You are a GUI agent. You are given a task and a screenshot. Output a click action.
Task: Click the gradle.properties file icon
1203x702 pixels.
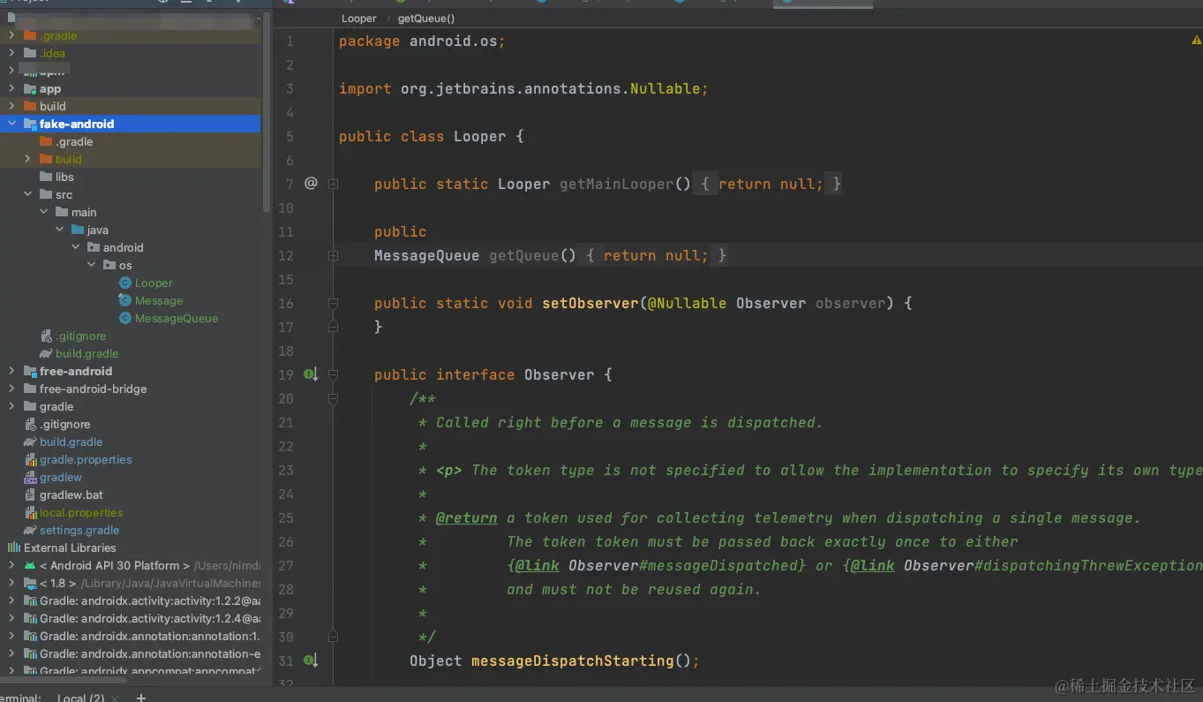point(31,459)
